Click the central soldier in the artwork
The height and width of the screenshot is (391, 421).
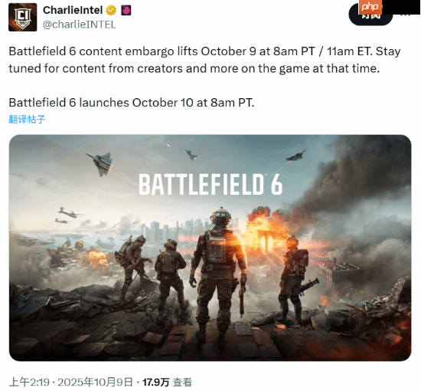(x=218, y=274)
